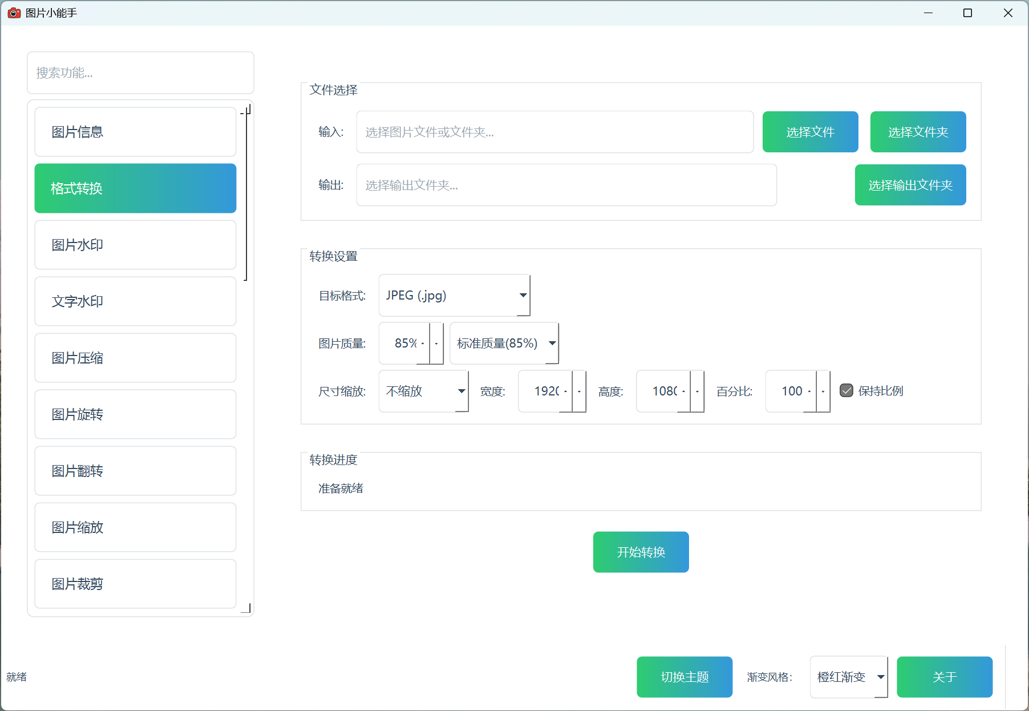1029x711 pixels.
Task: Click the app camera icon in title bar
Action: (14, 13)
